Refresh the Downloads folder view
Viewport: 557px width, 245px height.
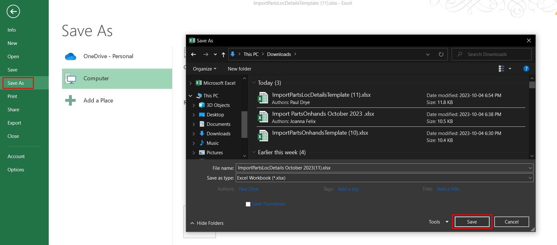pyautogui.click(x=441, y=54)
